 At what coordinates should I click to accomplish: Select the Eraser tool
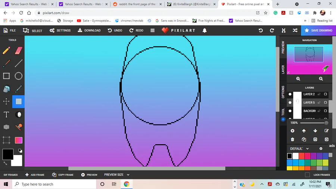19,50
